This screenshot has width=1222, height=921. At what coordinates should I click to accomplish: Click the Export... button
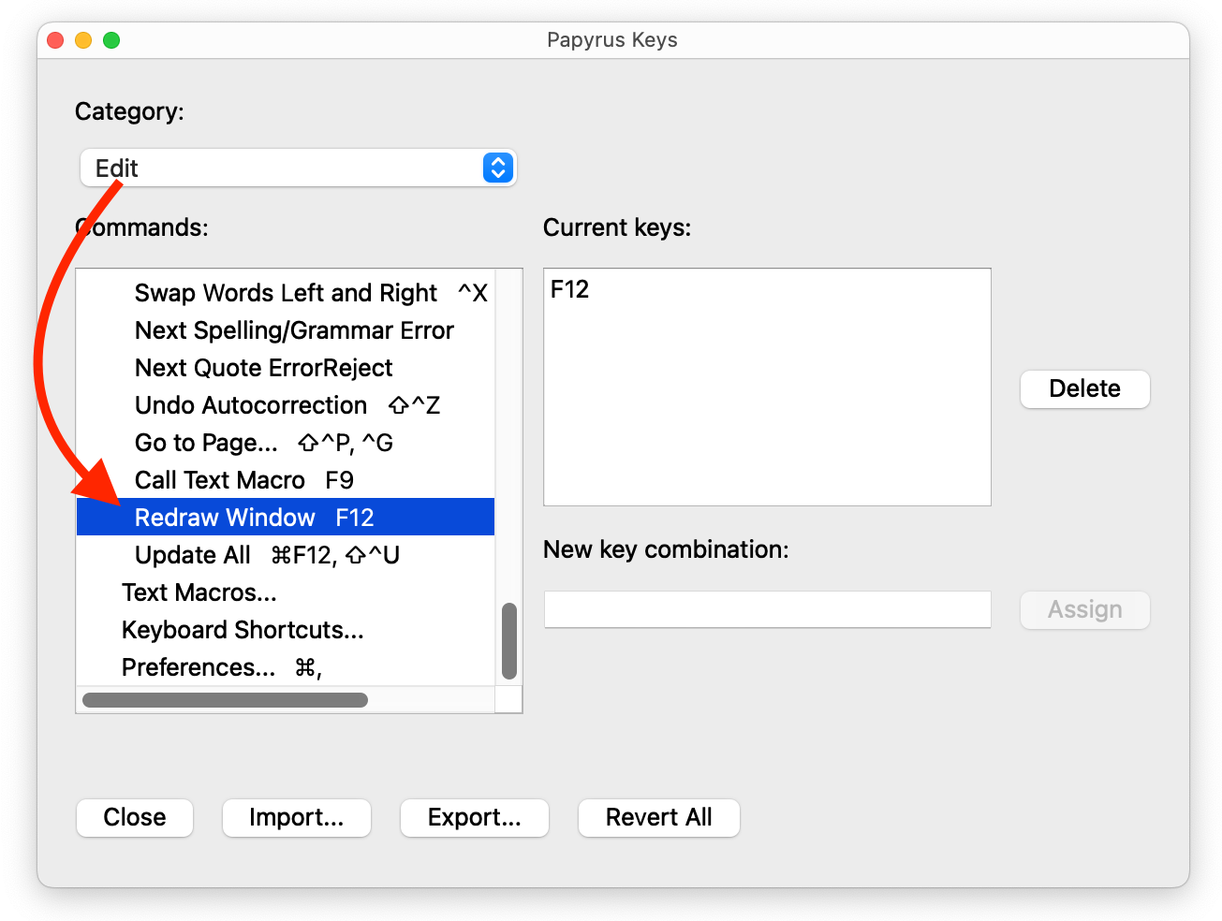(x=475, y=817)
